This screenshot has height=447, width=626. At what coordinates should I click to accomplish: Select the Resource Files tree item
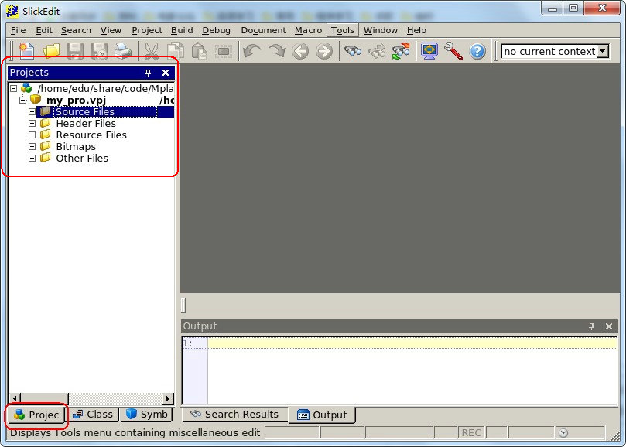pos(91,135)
